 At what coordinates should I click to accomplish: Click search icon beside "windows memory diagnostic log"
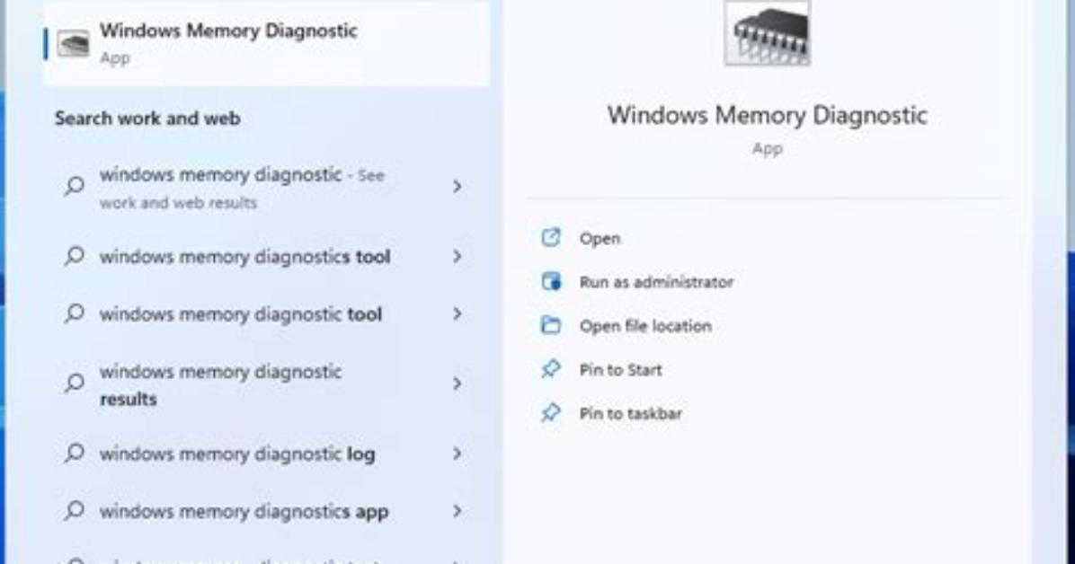(74, 453)
